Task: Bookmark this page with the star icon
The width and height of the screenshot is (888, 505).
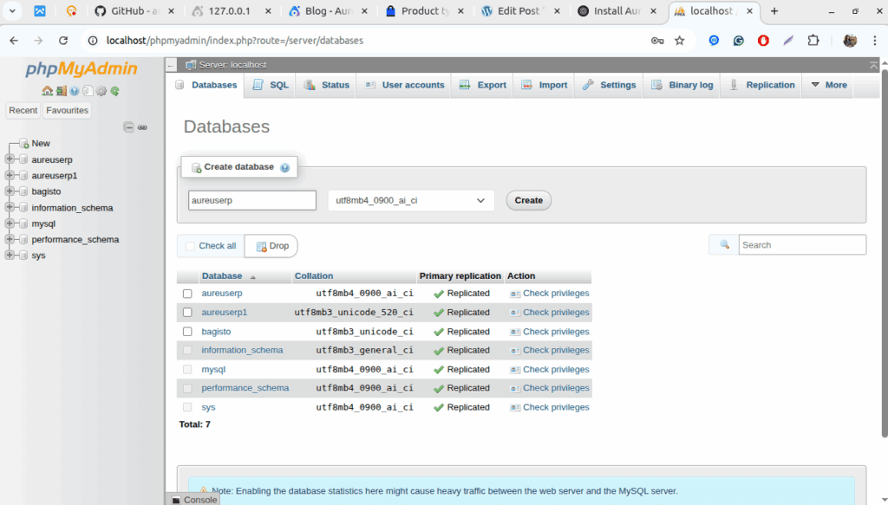Action: coord(680,41)
